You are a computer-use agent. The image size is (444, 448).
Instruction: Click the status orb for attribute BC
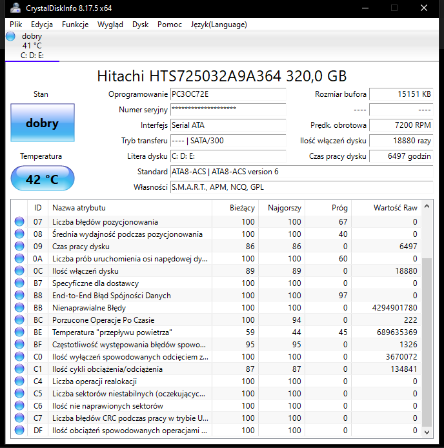pos(19,320)
